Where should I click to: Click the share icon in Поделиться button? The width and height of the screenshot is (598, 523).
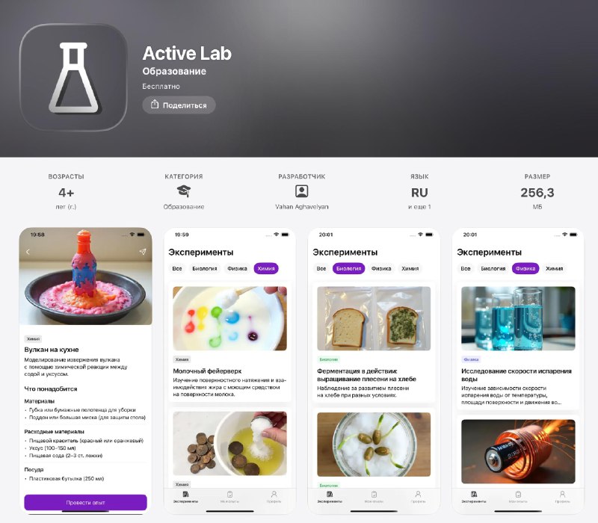click(x=155, y=105)
